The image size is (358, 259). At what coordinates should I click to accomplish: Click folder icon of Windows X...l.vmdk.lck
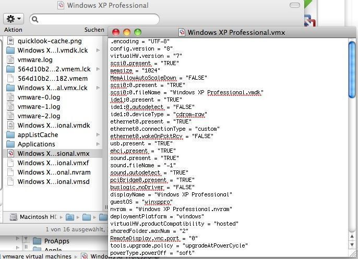pyautogui.click(x=10, y=50)
